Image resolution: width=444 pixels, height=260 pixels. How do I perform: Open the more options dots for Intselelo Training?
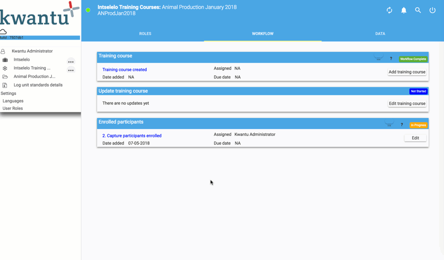(71, 70)
